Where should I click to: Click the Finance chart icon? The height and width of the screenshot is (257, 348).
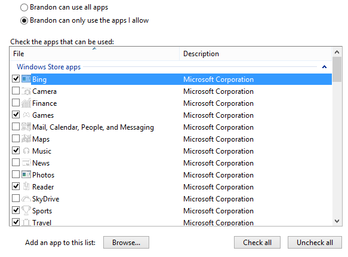(x=26, y=103)
